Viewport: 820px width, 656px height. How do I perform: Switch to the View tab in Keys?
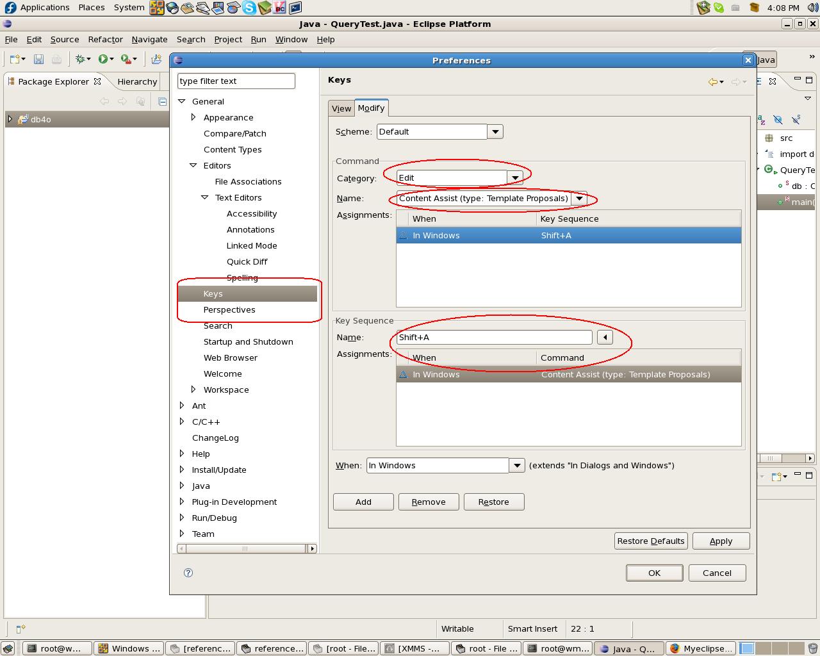click(341, 108)
